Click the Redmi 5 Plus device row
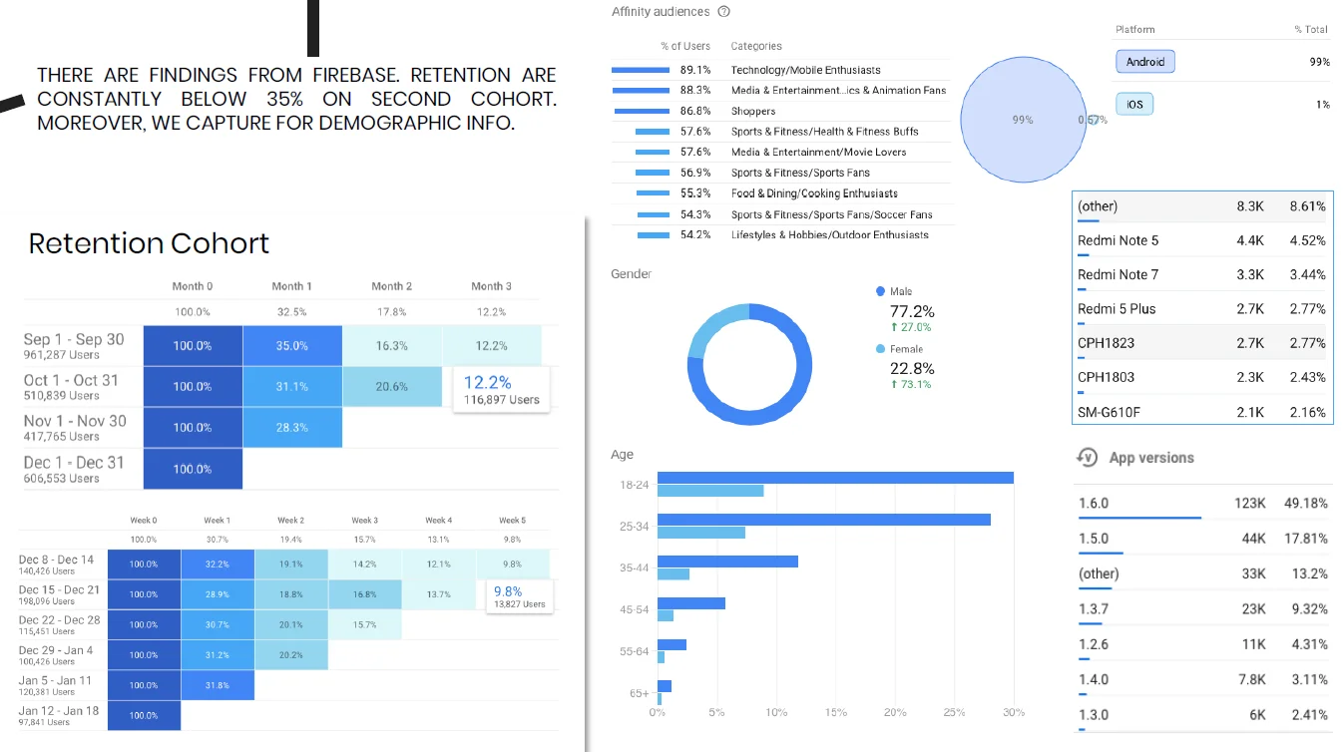This screenshot has height=752, width=1344. 1201,309
